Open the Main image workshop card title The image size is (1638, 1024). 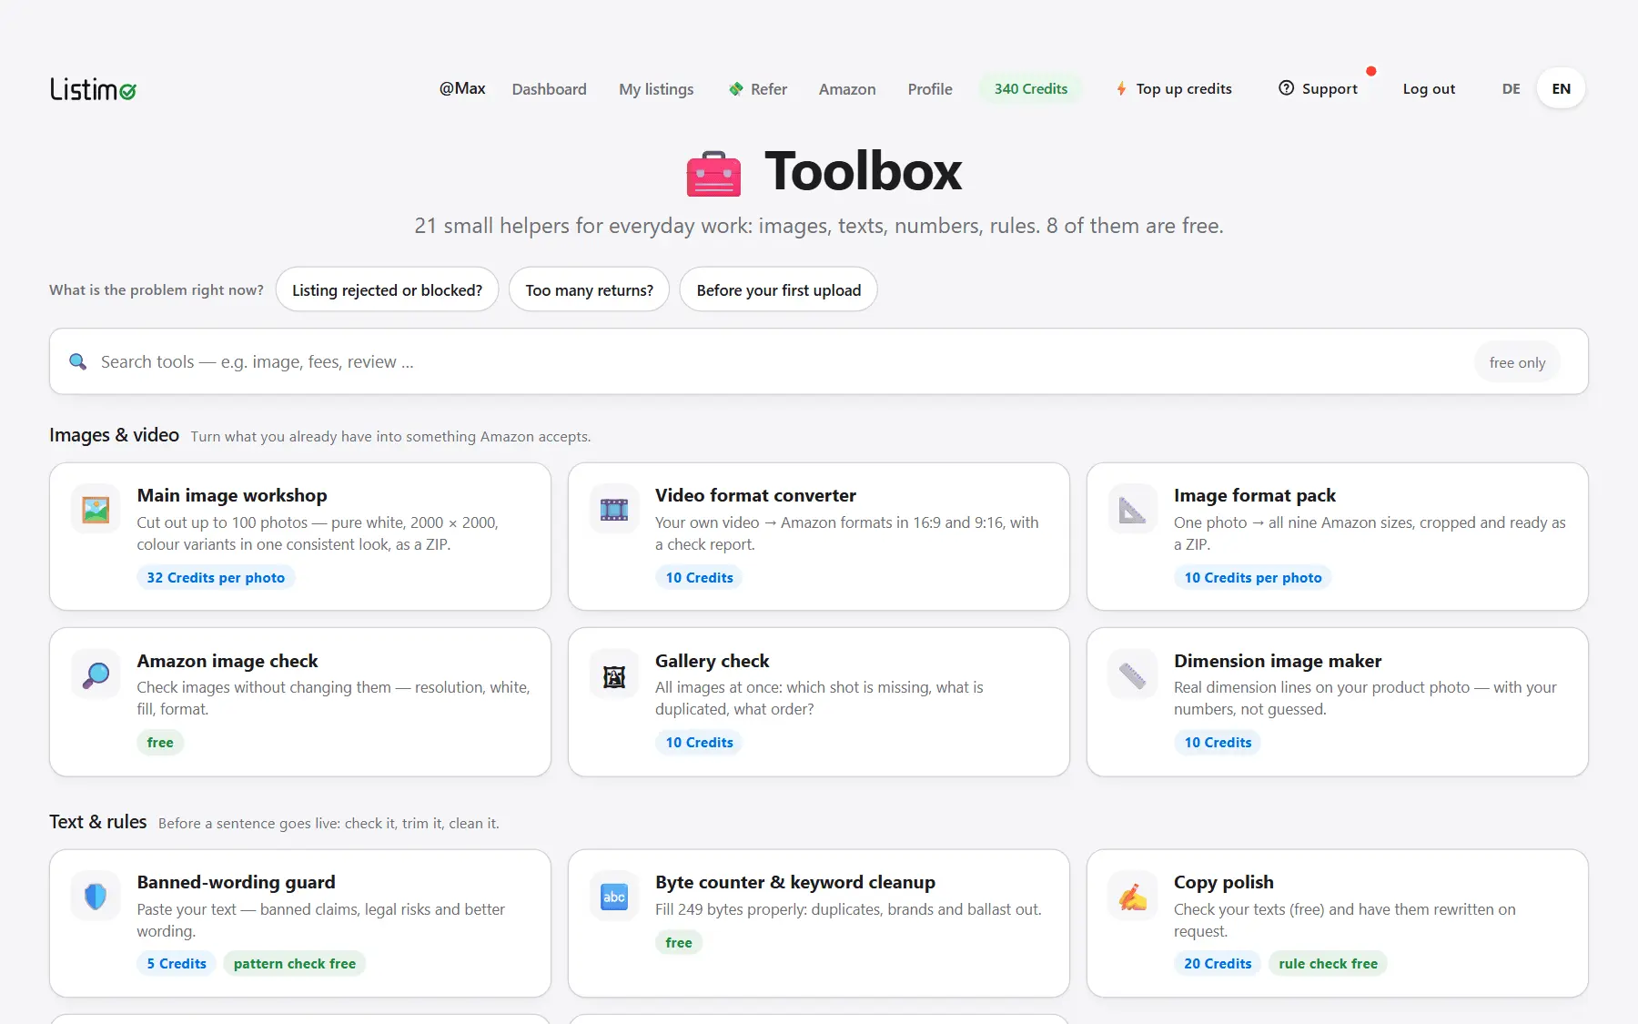[232, 495]
